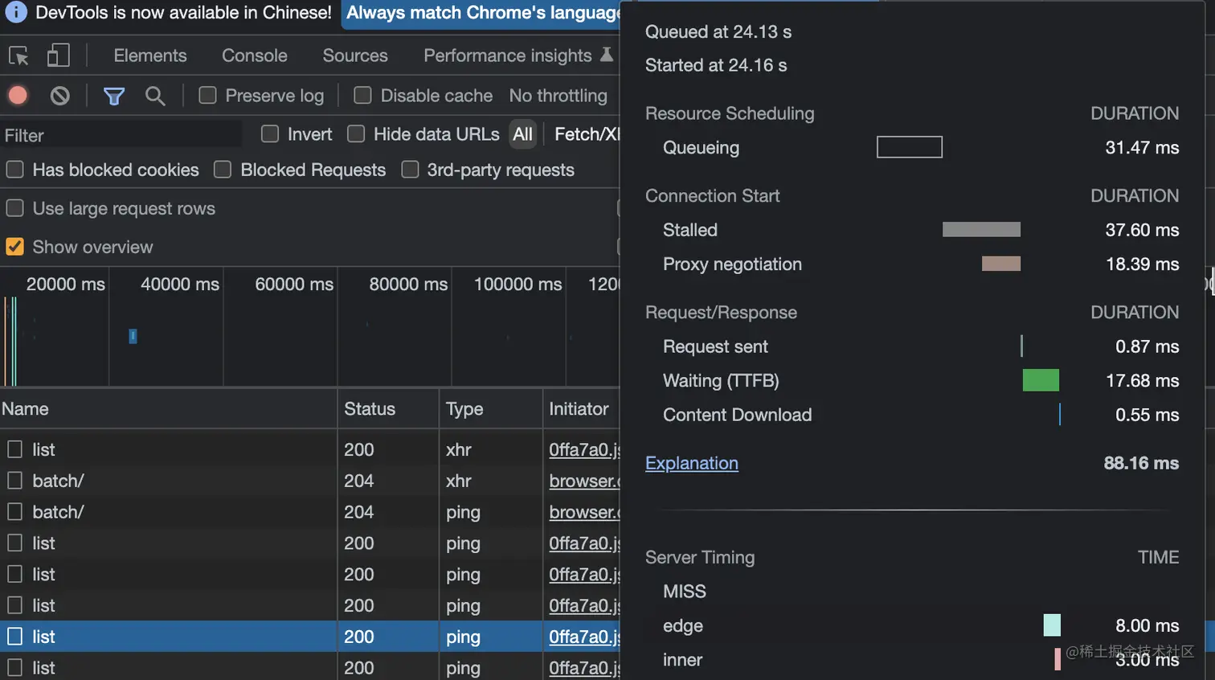1215x680 pixels.
Task: Switch to the Console tab
Action: pos(255,55)
